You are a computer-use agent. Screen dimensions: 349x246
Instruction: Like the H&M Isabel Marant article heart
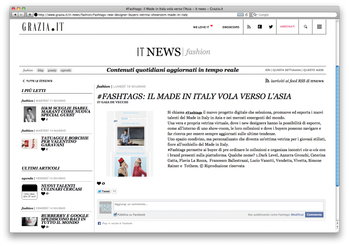(43, 119)
